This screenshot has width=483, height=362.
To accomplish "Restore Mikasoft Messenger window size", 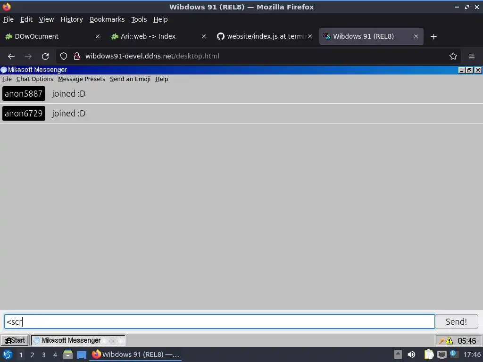I will point(469,70).
